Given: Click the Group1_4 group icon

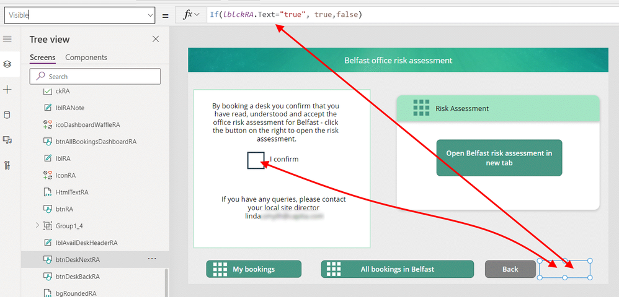Looking at the screenshot, I should [x=48, y=226].
